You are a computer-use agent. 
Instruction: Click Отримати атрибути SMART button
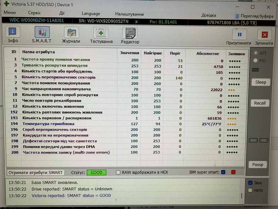(35, 173)
